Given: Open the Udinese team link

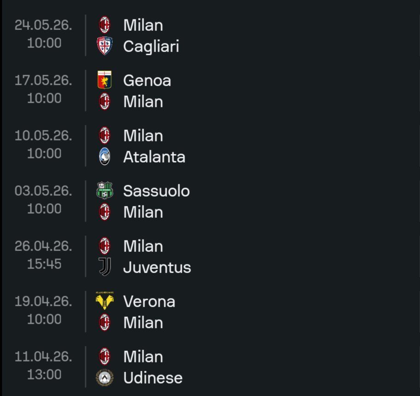Looking at the screenshot, I should pos(153,378).
